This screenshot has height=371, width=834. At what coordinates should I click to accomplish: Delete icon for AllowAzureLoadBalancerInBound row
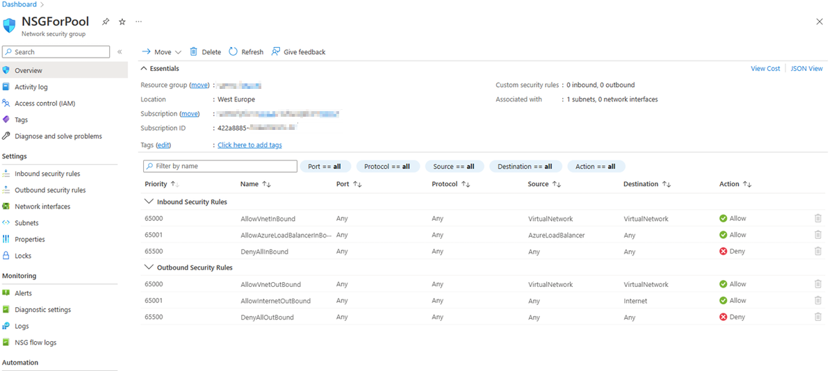coord(818,235)
